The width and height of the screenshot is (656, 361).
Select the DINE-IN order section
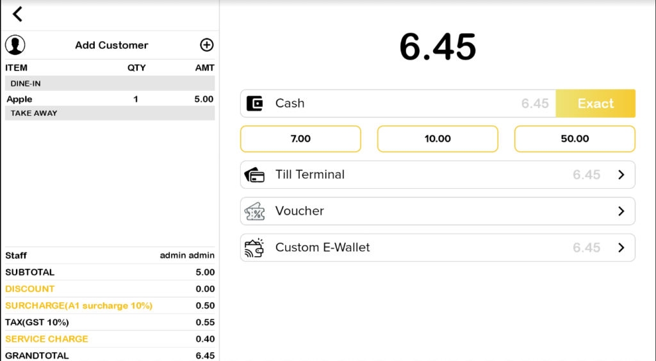coord(110,83)
